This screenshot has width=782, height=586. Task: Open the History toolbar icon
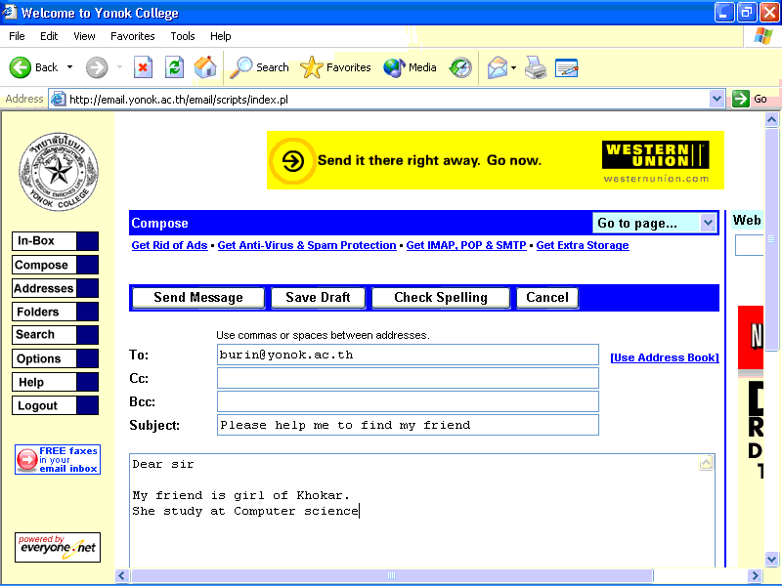click(x=460, y=67)
